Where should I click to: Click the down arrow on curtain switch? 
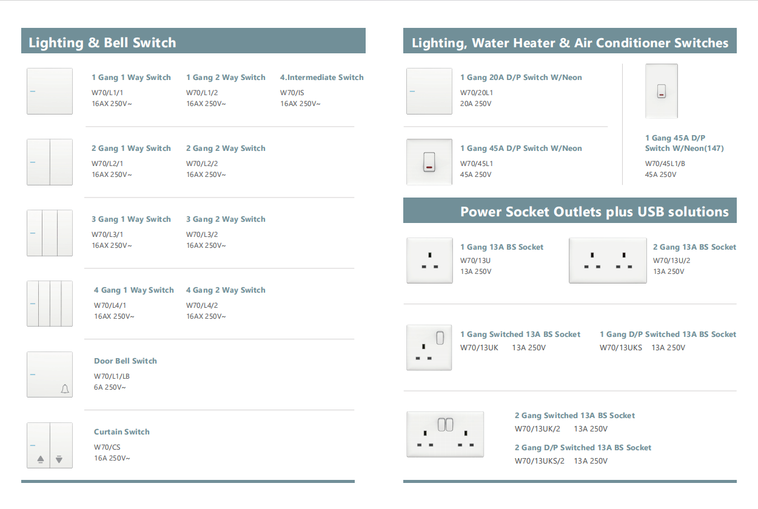59,459
